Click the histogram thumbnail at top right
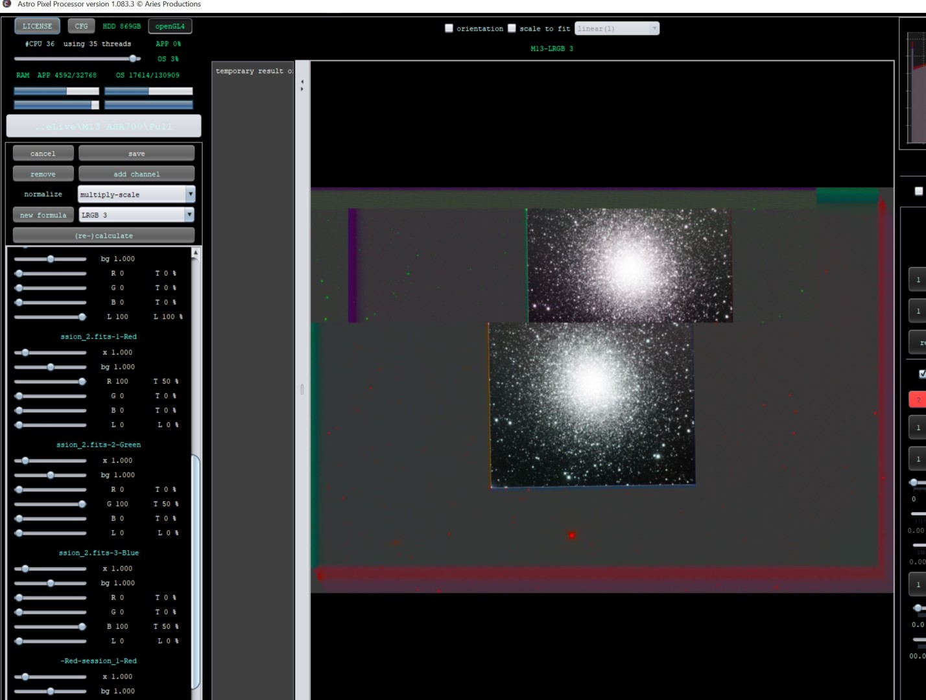This screenshot has width=926, height=700. coord(916,88)
